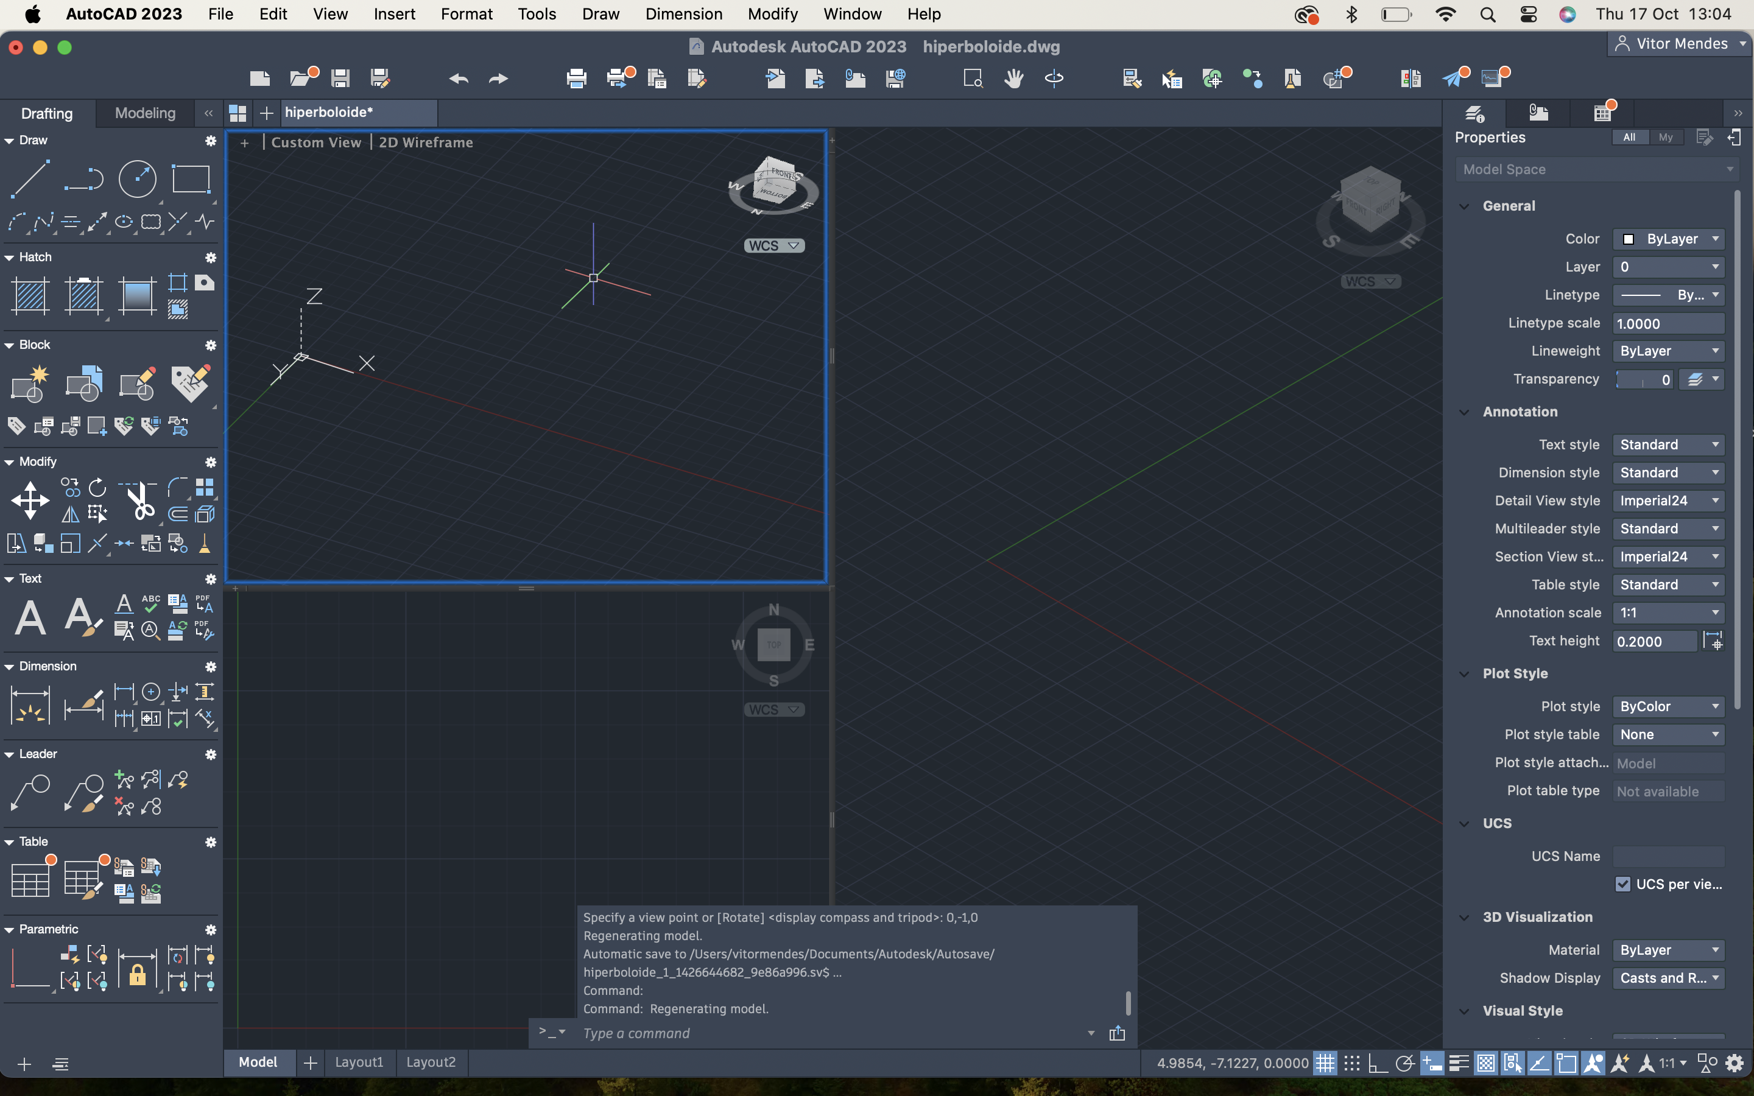This screenshot has width=1754, height=1096.
Task: Open the Color ByLayer dropdown
Action: pyautogui.click(x=1668, y=239)
